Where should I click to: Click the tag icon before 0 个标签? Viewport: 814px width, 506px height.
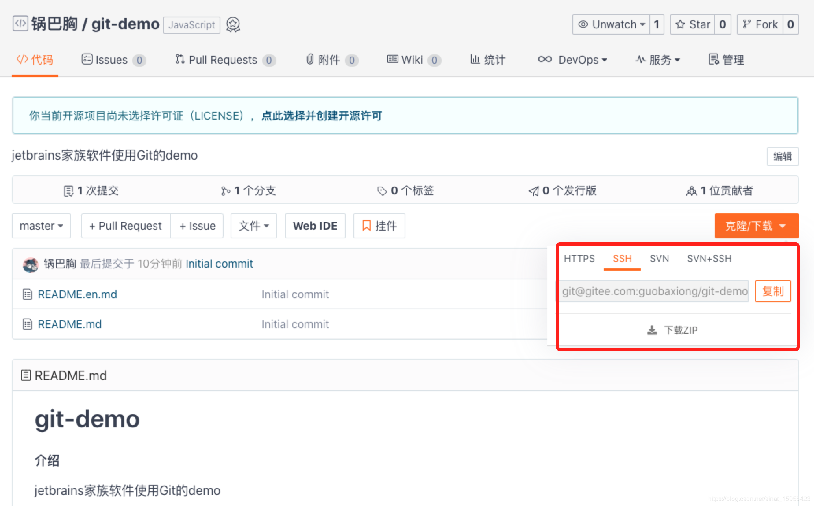(x=382, y=191)
